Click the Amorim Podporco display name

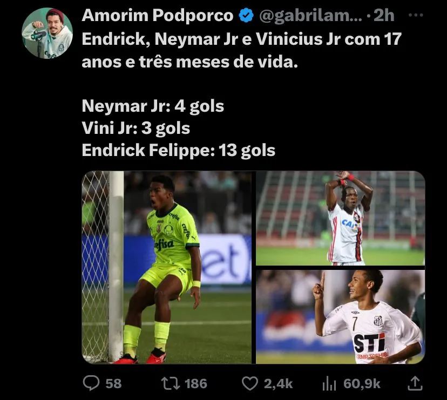pyautogui.click(x=158, y=15)
